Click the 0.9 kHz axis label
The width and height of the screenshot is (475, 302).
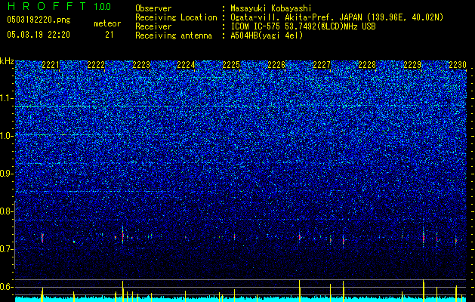coord(7,174)
